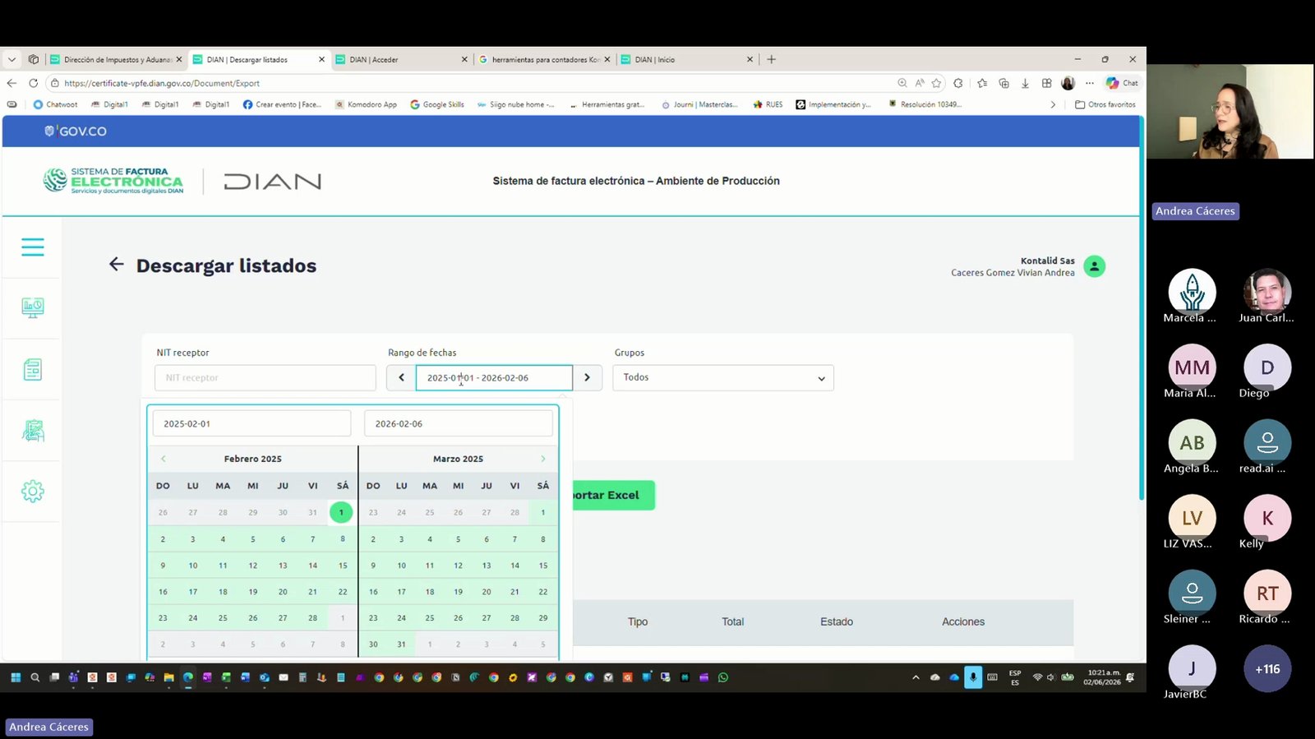Screen dimensions: 1315x739
Task: Click the Acciones column header
Action: click(x=963, y=621)
